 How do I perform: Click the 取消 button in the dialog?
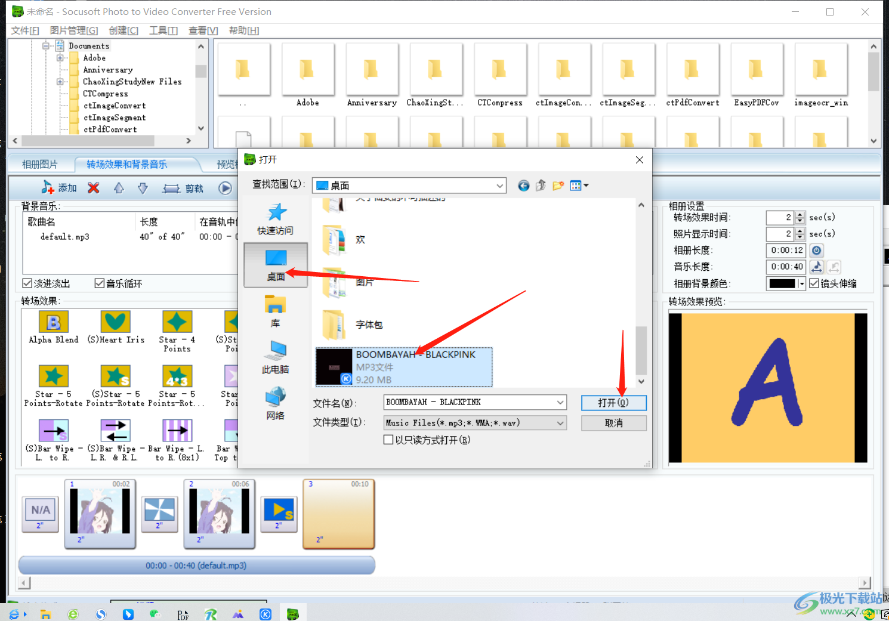[613, 423]
